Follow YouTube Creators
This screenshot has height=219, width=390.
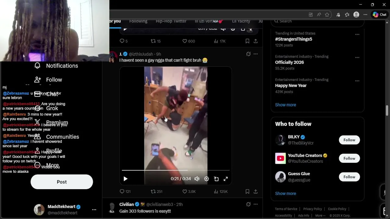349,158
